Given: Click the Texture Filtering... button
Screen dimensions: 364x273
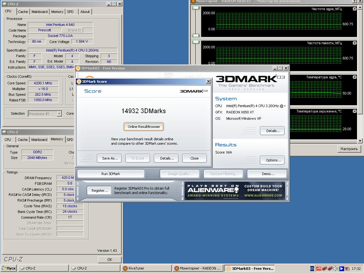Looking at the screenshot, I should (224, 174).
